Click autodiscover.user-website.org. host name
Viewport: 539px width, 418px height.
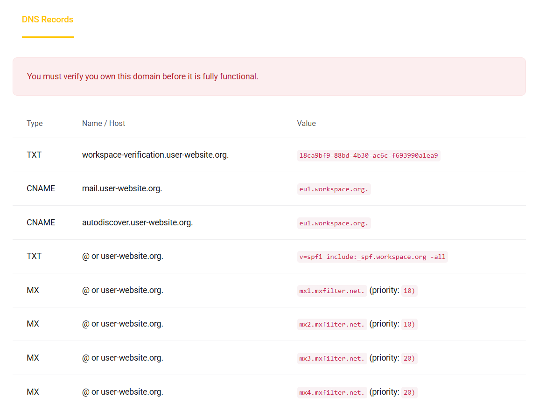[x=137, y=223]
